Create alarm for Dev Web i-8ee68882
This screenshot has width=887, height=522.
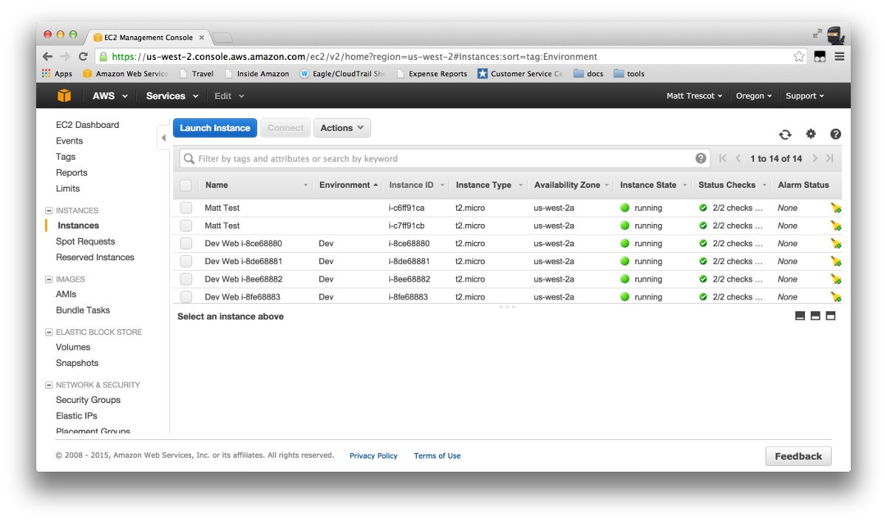pos(836,279)
